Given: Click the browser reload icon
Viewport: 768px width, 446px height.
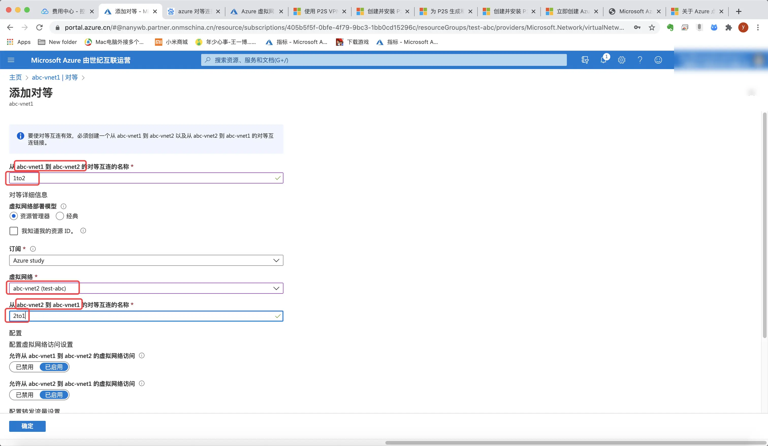Looking at the screenshot, I should click(39, 28).
